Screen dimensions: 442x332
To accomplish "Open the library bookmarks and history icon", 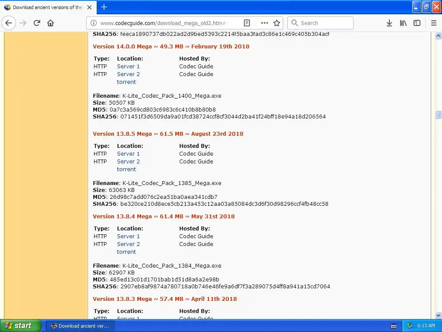I will pyautogui.click(x=403, y=23).
